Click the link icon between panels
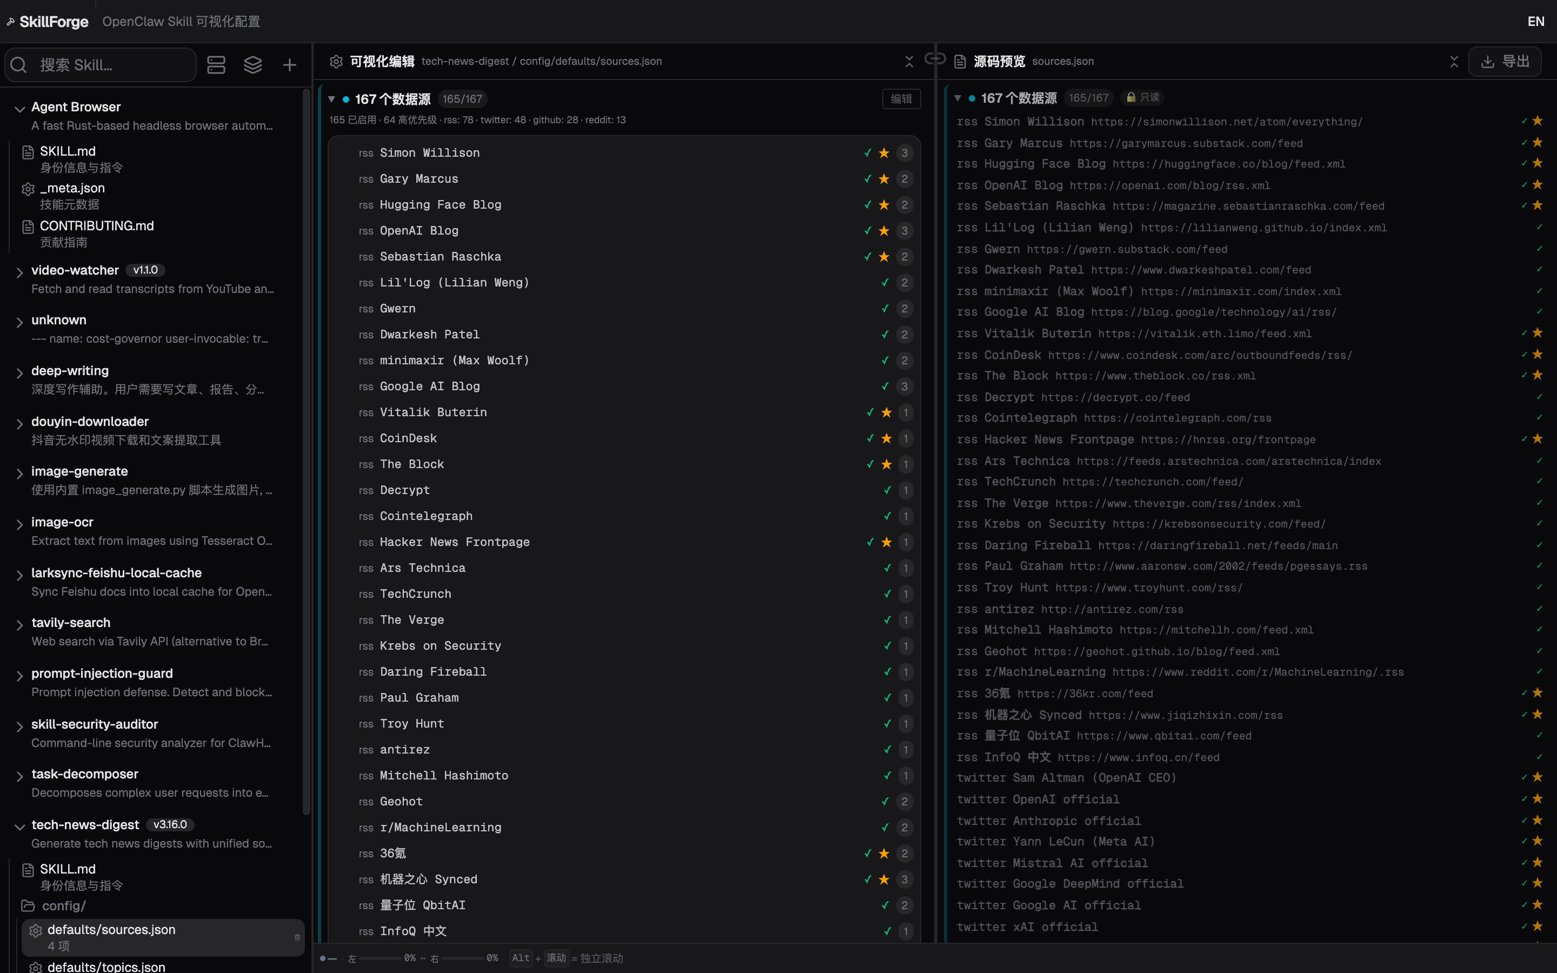The height and width of the screenshot is (973, 1557). [x=935, y=59]
